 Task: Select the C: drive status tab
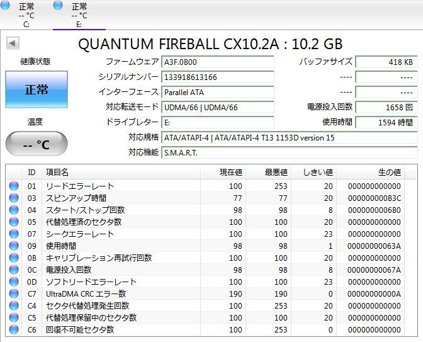point(26,14)
